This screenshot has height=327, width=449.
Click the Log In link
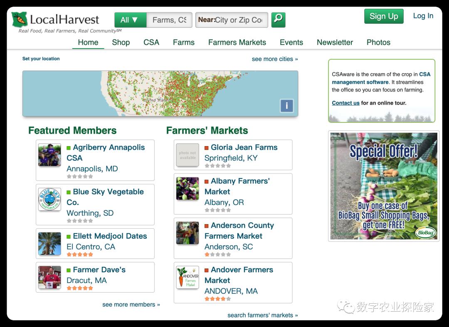[423, 16]
